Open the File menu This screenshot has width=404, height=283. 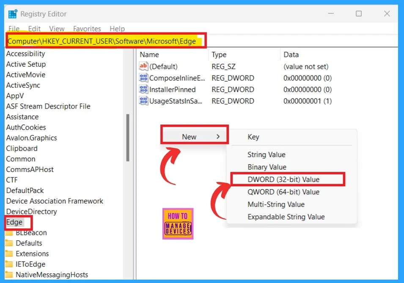[x=14, y=29]
